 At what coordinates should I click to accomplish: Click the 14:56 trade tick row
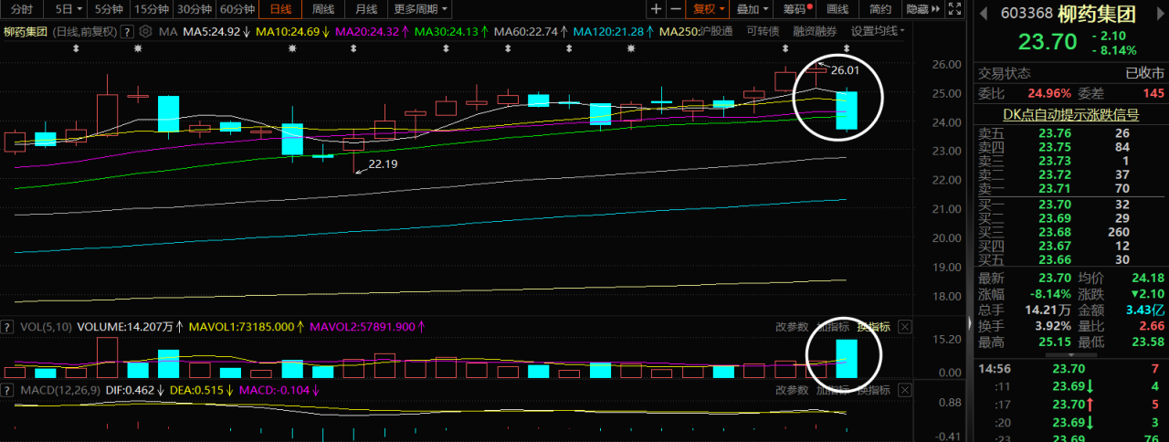[x=1070, y=369]
